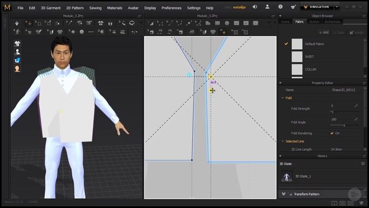
Task: Click the straight-line zipper tool icon in 3D toolbar
Action: click(91, 32)
